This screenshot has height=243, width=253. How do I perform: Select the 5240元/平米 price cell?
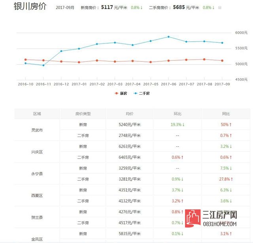[130, 125]
